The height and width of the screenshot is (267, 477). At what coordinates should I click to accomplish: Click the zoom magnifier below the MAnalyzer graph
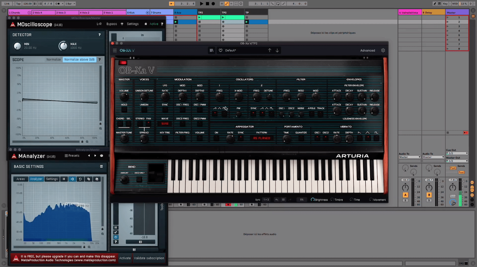pyautogui.click(x=89, y=247)
